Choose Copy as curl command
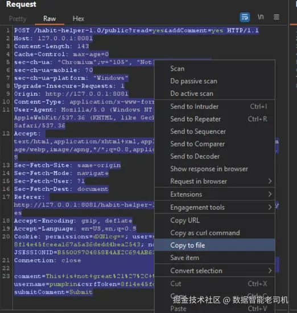This screenshot has width=297, height=313. (214, 233)
